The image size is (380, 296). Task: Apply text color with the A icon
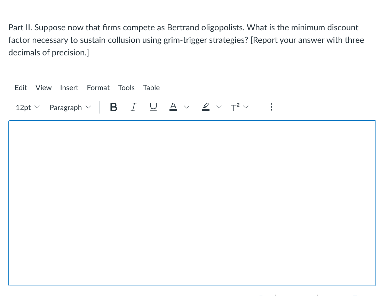click(x=173, y=106)
